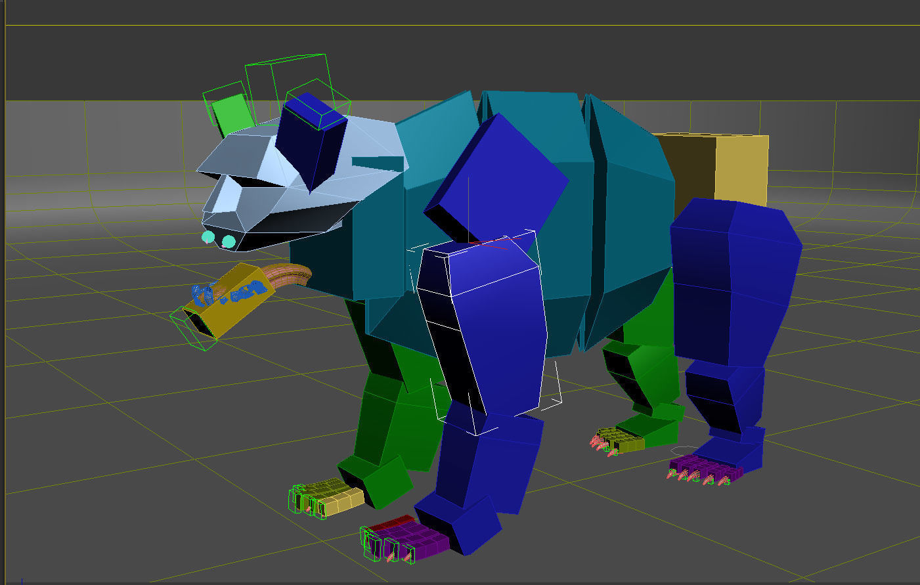Select the orange curved tongue object
Screen dimensions: 920x585
[289, 277]
